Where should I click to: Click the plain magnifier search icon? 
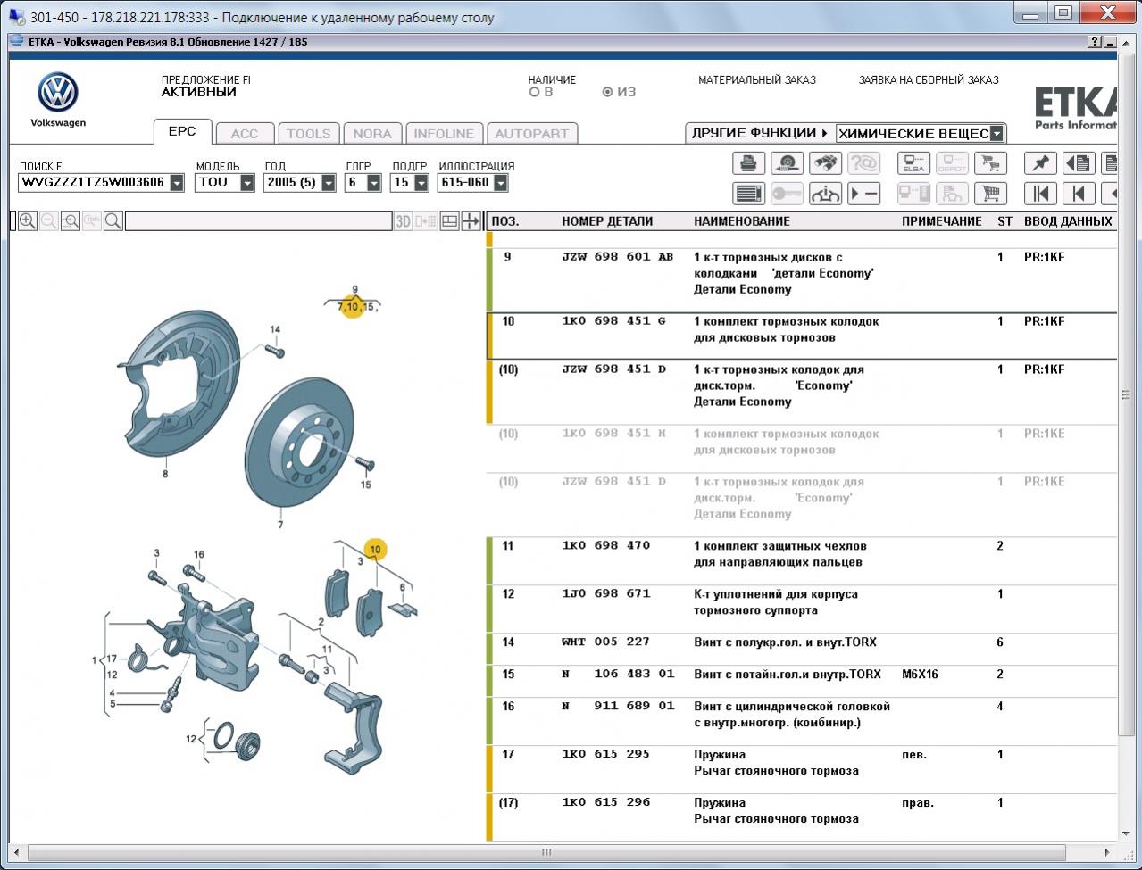click(x=113, y=221)
